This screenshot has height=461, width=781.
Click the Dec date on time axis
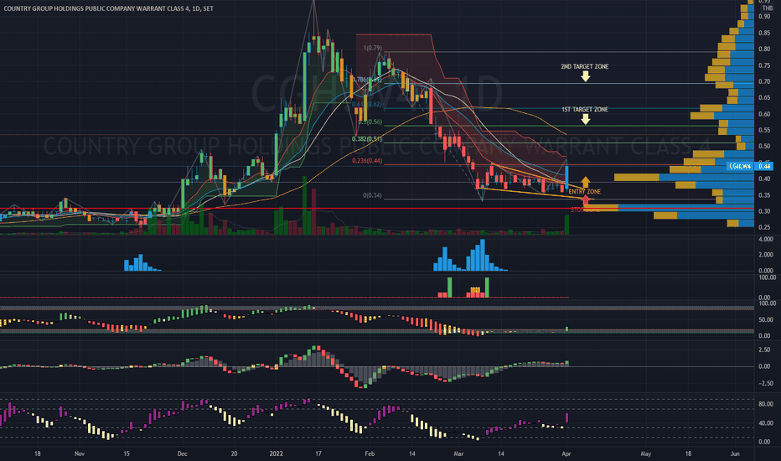pos(183,453)
